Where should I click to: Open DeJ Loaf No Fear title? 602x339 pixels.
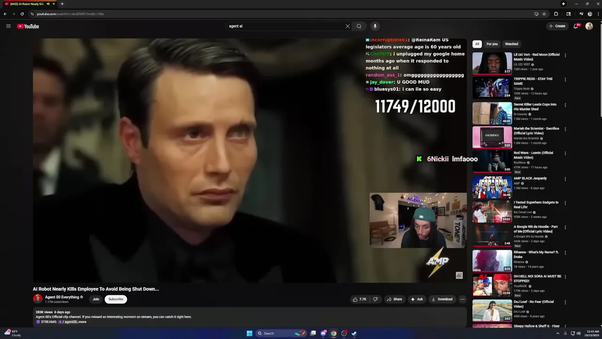tap(534, 304)
